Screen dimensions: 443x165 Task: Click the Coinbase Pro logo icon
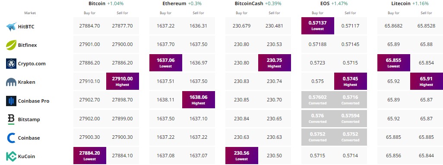tap(11, 101)
